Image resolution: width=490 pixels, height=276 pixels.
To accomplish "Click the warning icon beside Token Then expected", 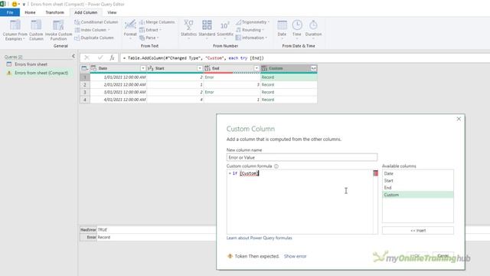I will 230,256.
